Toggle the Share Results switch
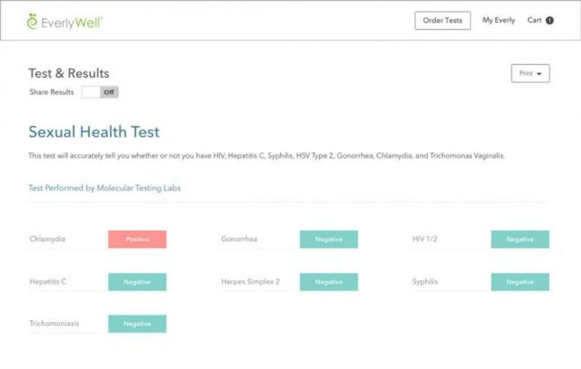Image resolution: width=581 pixels, height=369 pixels. click(100, 92)
